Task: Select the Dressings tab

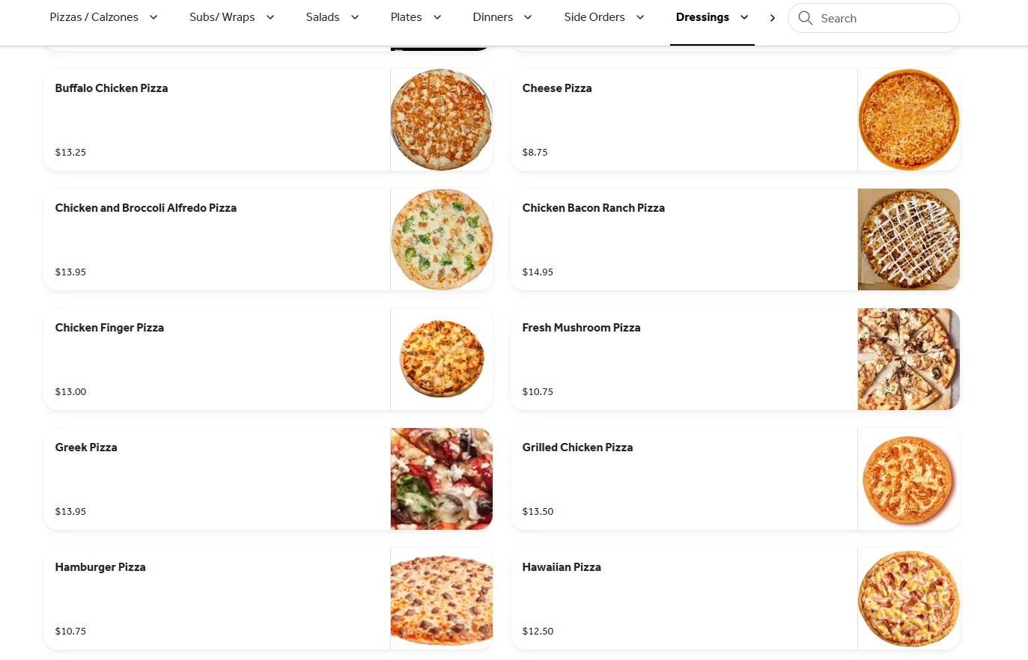Action: (702, 17)
